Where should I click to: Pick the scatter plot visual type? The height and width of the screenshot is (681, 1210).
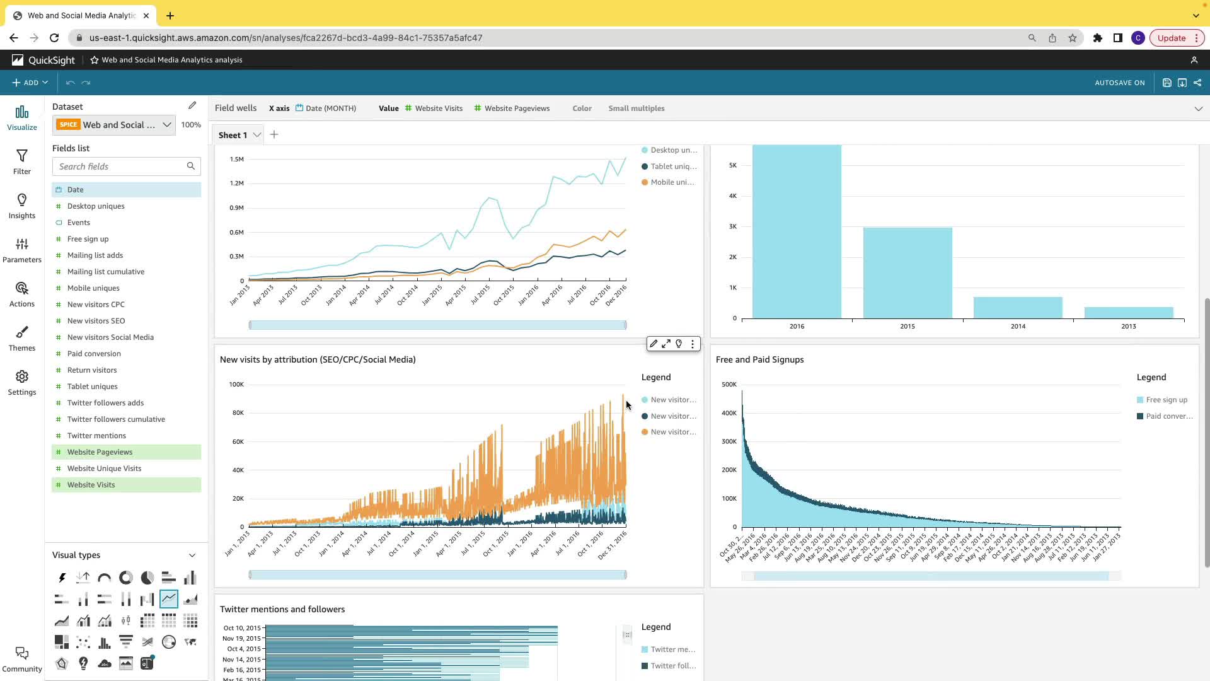tap(83, 642)
